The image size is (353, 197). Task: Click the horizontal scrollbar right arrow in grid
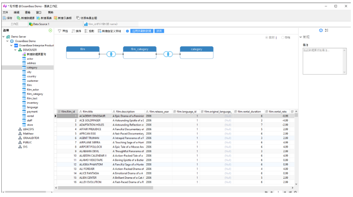[293, 188]
